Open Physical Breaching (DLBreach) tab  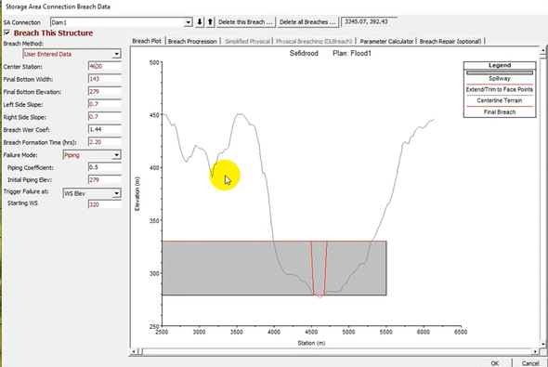point(314,41)
